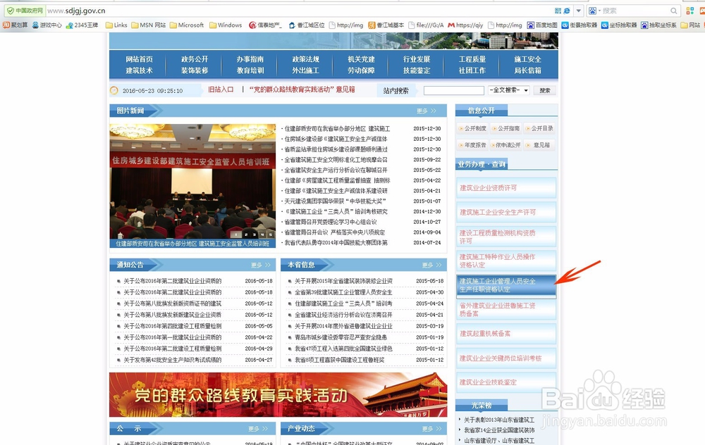Open the colorful apps grid icon

click(689, 11)
